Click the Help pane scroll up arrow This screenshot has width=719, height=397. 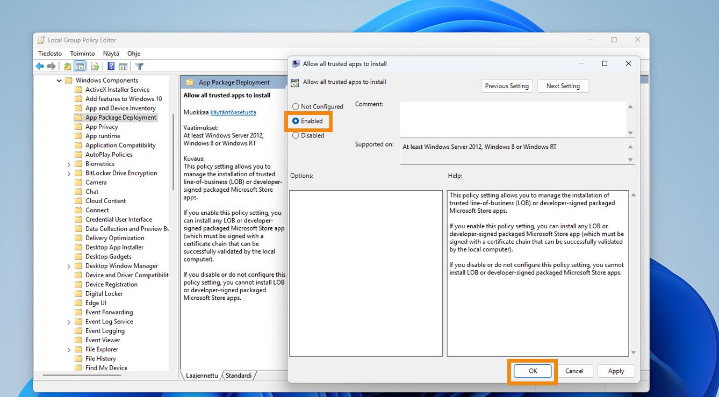click(633, 194)
